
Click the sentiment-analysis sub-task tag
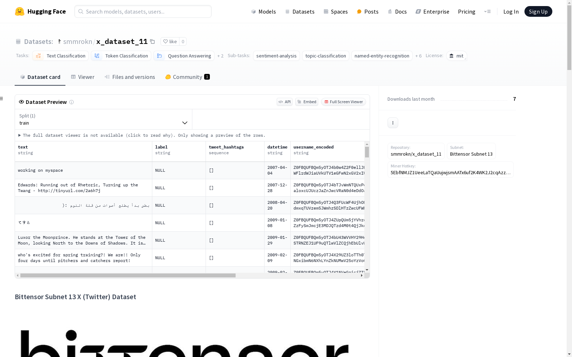point(276,56)
